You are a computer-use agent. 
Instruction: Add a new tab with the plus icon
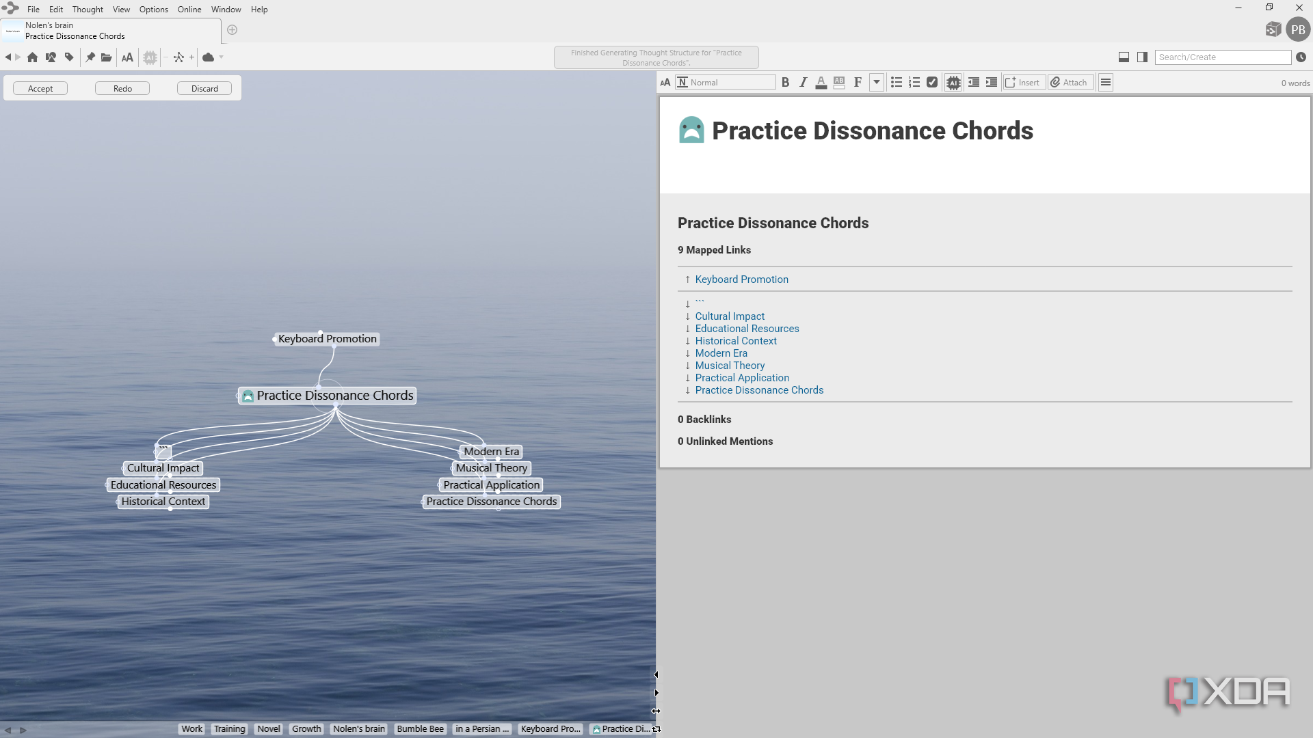tap(233, 30)
